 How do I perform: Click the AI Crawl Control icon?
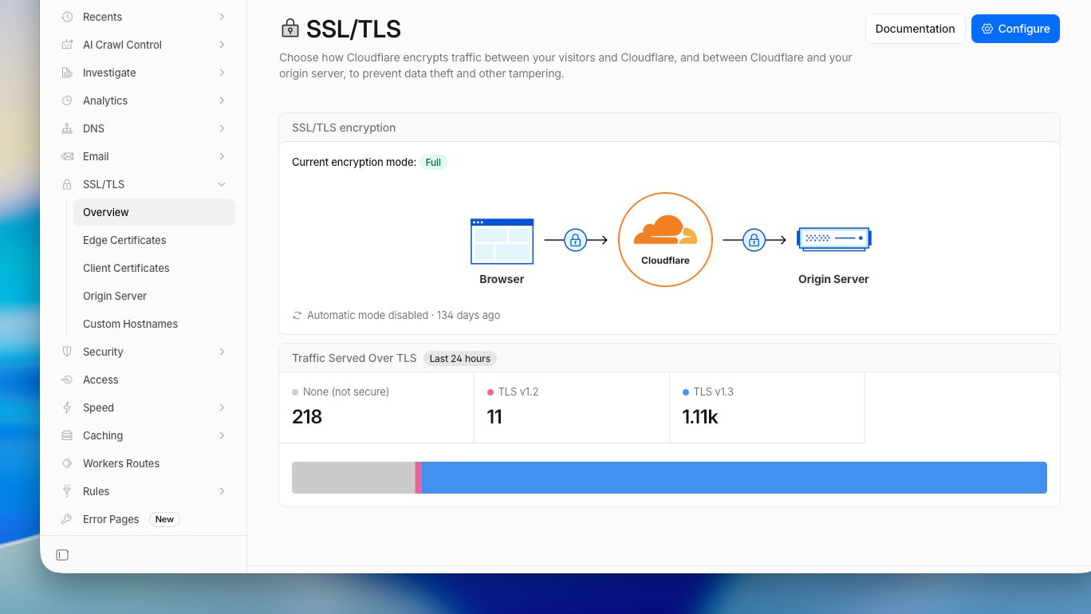coord(67,45)
